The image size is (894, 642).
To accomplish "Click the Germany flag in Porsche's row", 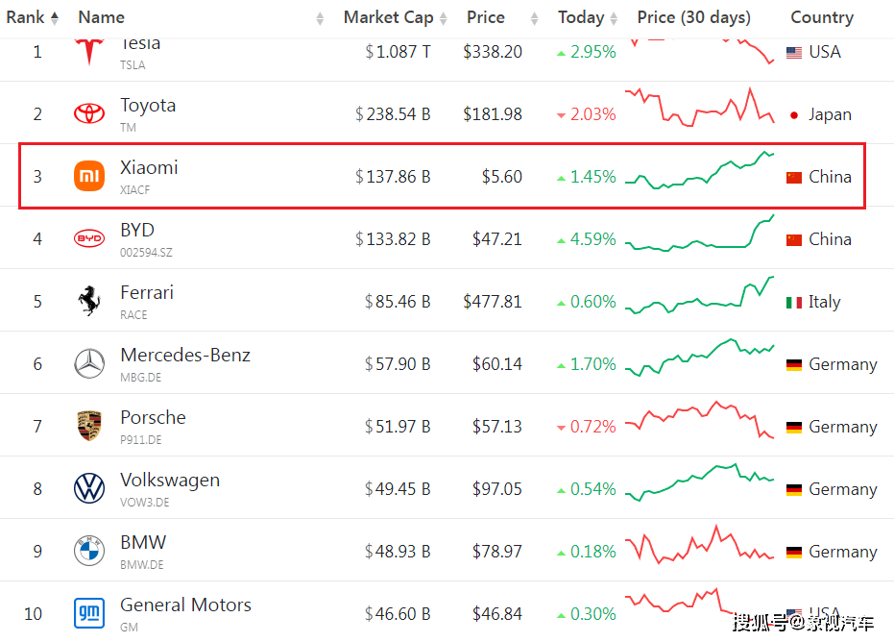I will coord(793,427).
